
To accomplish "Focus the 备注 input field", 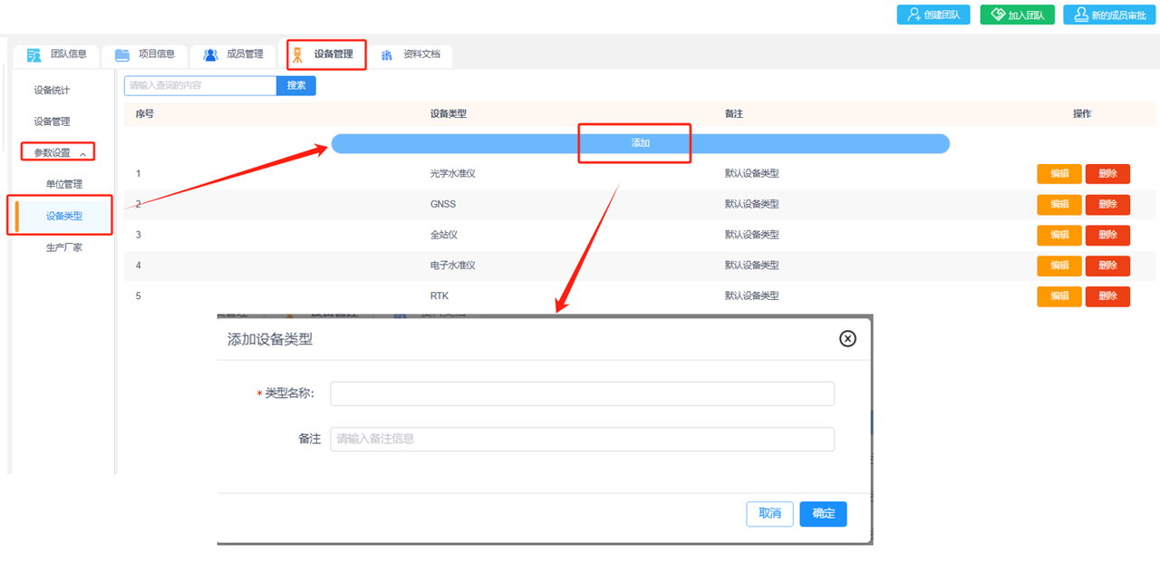I will [x=582, y=439].
